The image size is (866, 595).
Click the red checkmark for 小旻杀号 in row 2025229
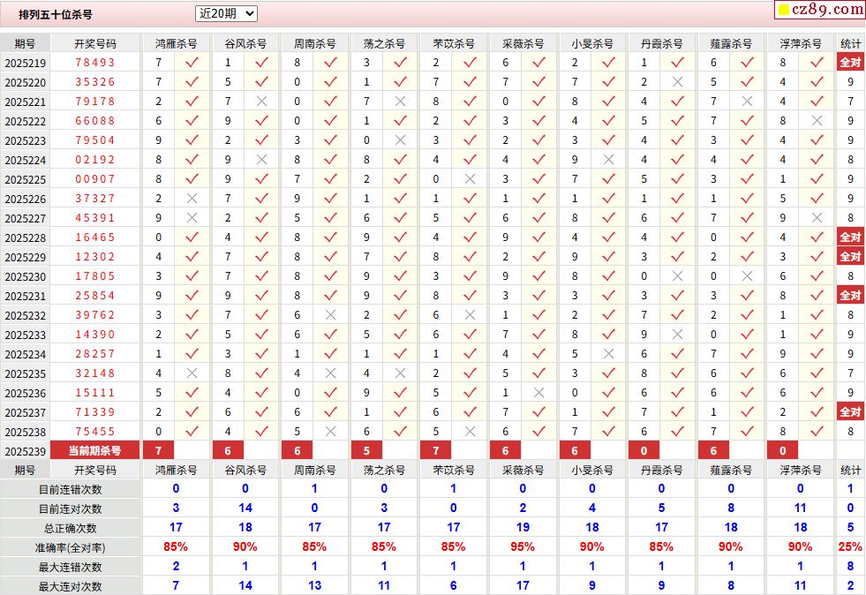[608, 257]
